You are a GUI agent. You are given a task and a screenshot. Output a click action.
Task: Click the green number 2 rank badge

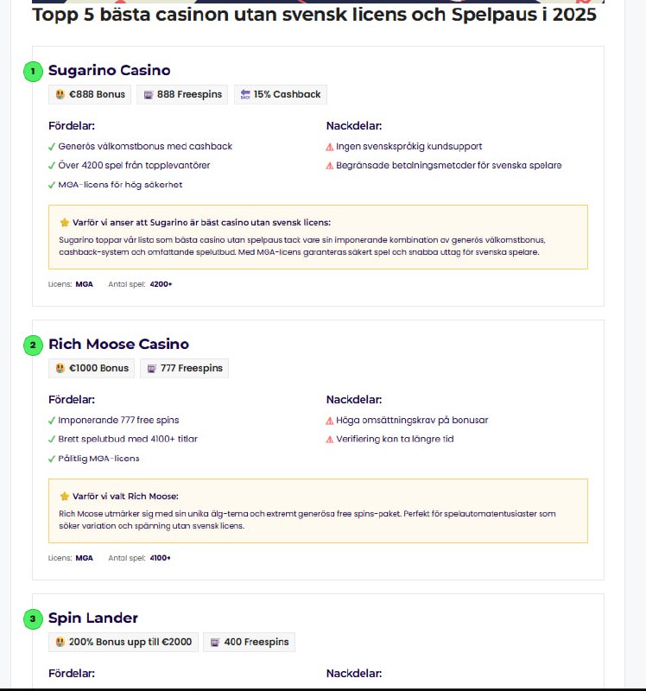(x=33, y=345)
